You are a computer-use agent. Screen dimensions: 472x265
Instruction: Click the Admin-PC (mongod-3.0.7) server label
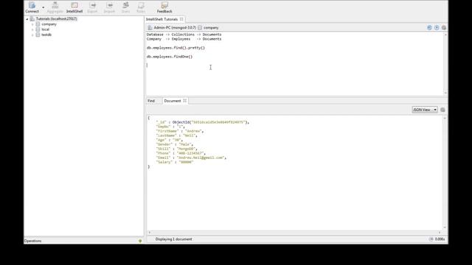[175, 28]
